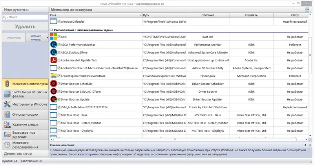Close the Панель описания panel
The image size is (314, 165).
pyautogui.click(x=310, y=145)
